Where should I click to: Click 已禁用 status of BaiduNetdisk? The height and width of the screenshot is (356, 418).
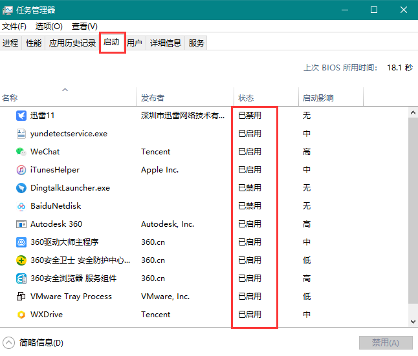pyautogui.click(x=250, y=206)
